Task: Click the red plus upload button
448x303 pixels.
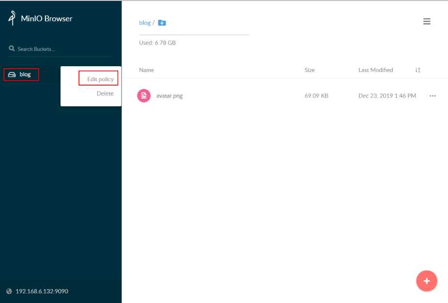Action: tap(427, 281)
